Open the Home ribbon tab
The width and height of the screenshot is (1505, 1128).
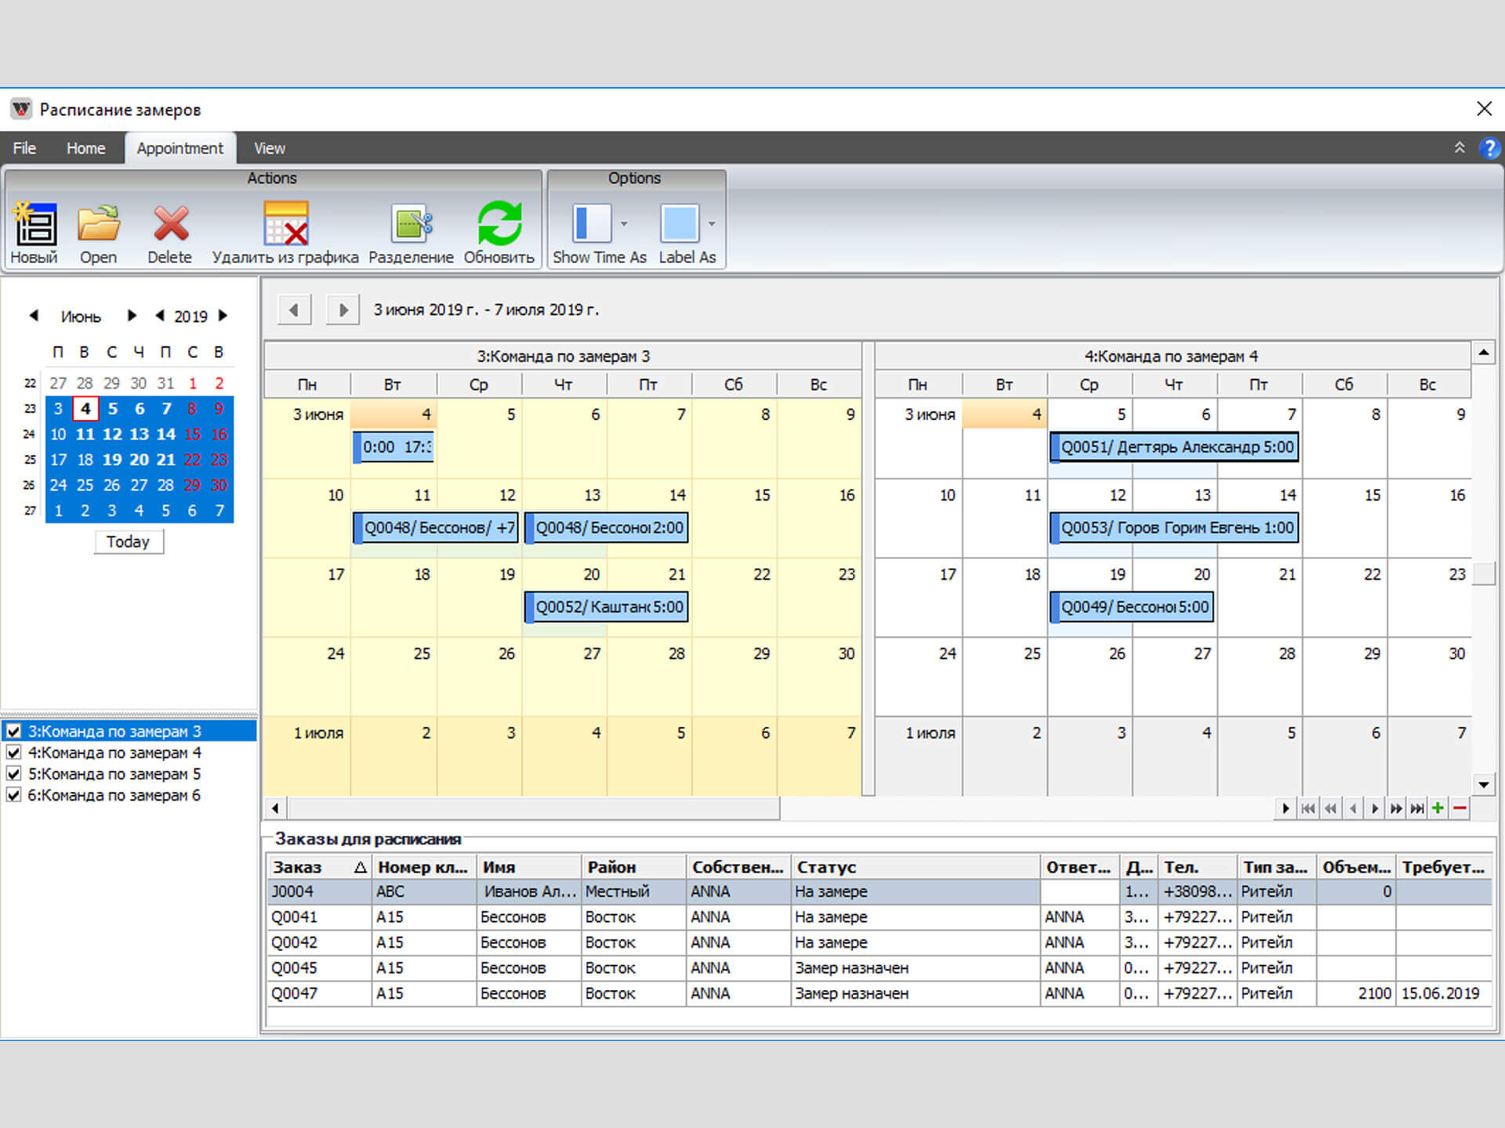click(85, 148)
